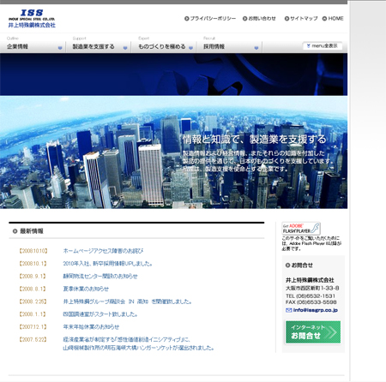Return to HOME from the header
The width and height of the screenshot is (386, 382).
point(333,19)
